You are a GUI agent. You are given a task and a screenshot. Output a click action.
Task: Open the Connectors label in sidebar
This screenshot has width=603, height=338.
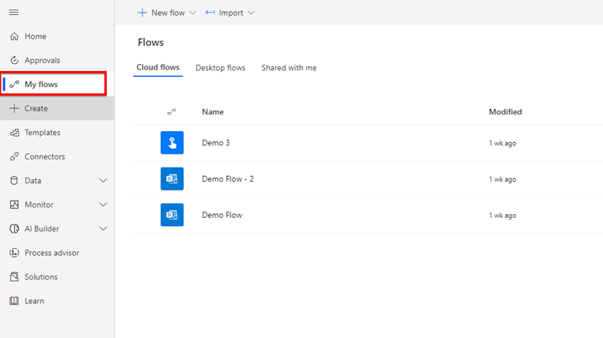pyautogui.click(x=44, y=156)
